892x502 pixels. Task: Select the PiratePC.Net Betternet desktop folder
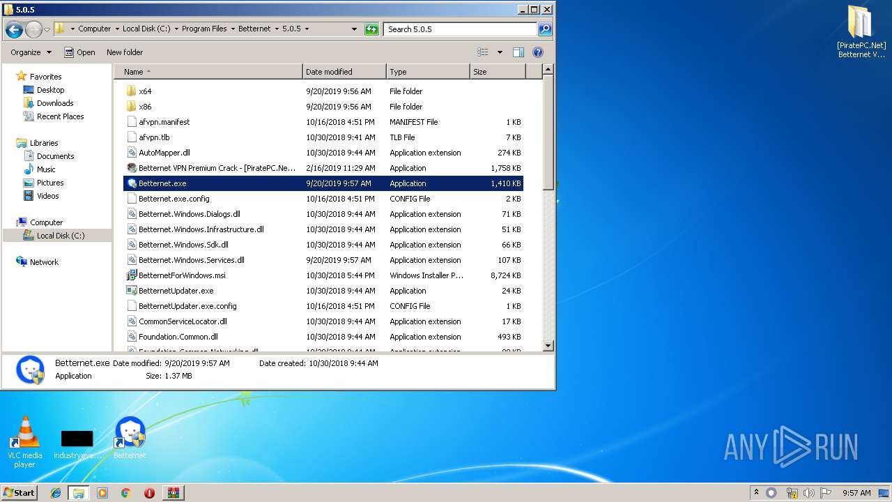[x=861, y=31]
